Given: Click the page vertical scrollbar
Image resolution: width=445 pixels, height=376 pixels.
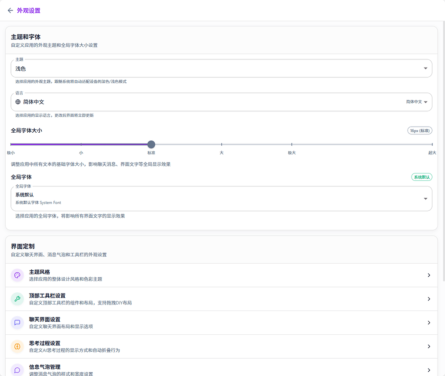Looking at the screenshot, I should (x=443, y=151).
